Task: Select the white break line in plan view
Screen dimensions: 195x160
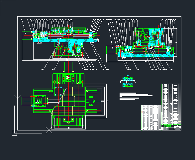Action: click(60, 99)
